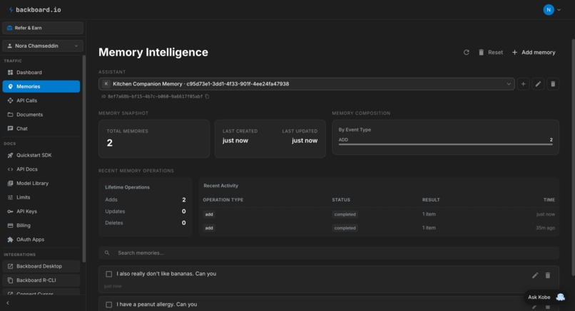575x311 pixels.
Task: Click the Reset button label
Action: [x=495, y=53]
